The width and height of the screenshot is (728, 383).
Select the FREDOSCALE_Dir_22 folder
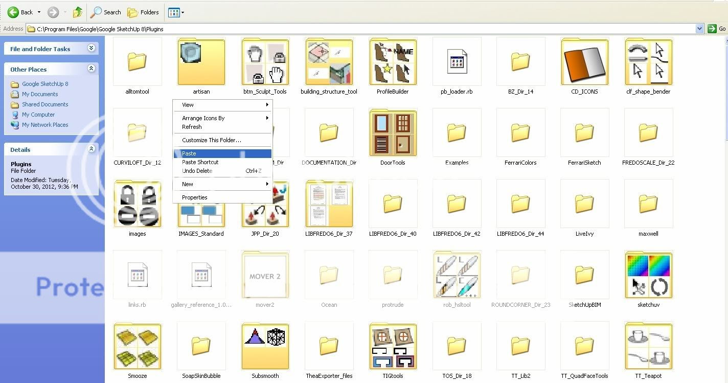[648, 132]
